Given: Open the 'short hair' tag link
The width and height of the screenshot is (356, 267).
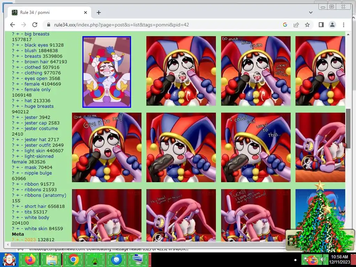Looking at the screenshot, I should tap(36, 206).
